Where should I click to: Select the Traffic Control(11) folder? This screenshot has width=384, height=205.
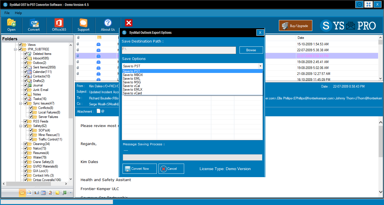[50, 139]
